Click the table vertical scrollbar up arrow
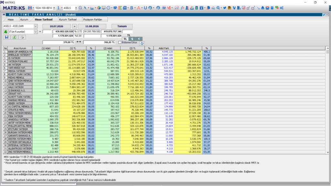The image size is (331, 186). 328,48
